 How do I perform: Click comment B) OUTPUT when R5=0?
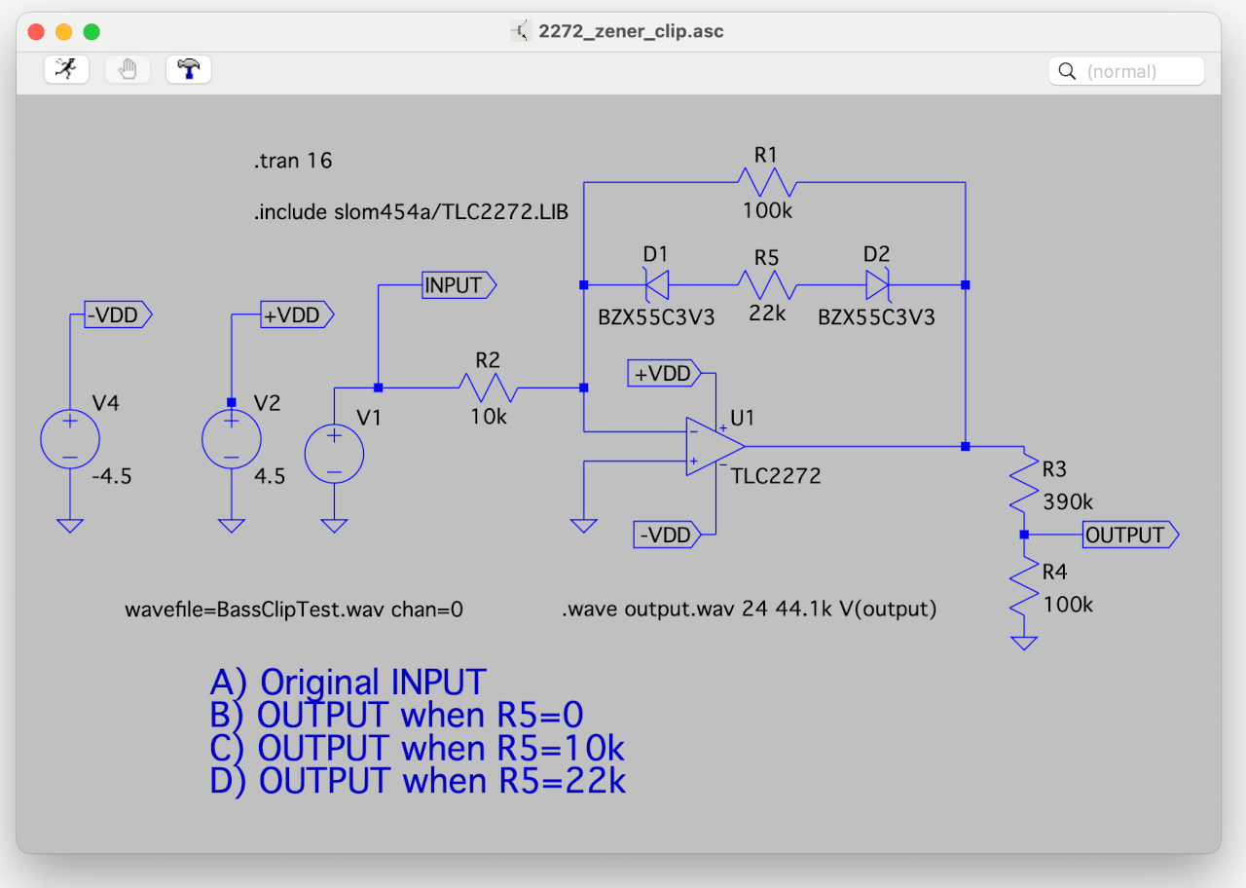tap(396, 716)
